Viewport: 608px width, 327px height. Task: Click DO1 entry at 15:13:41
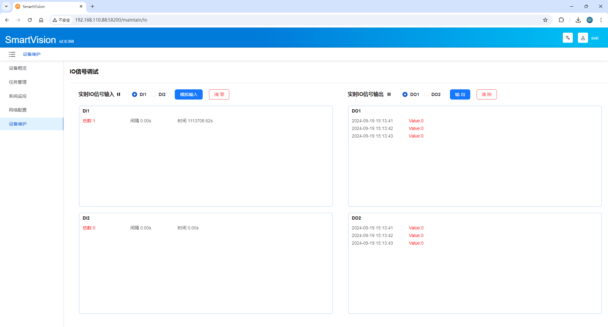388,121
